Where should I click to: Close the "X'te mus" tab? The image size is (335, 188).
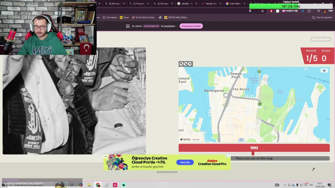124,4
